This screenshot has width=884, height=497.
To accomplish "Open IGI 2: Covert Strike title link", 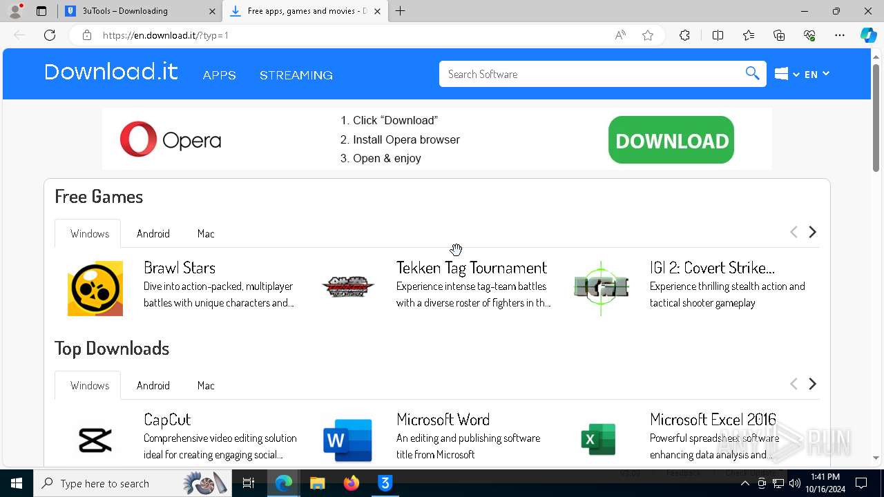I will coord(712,268).
